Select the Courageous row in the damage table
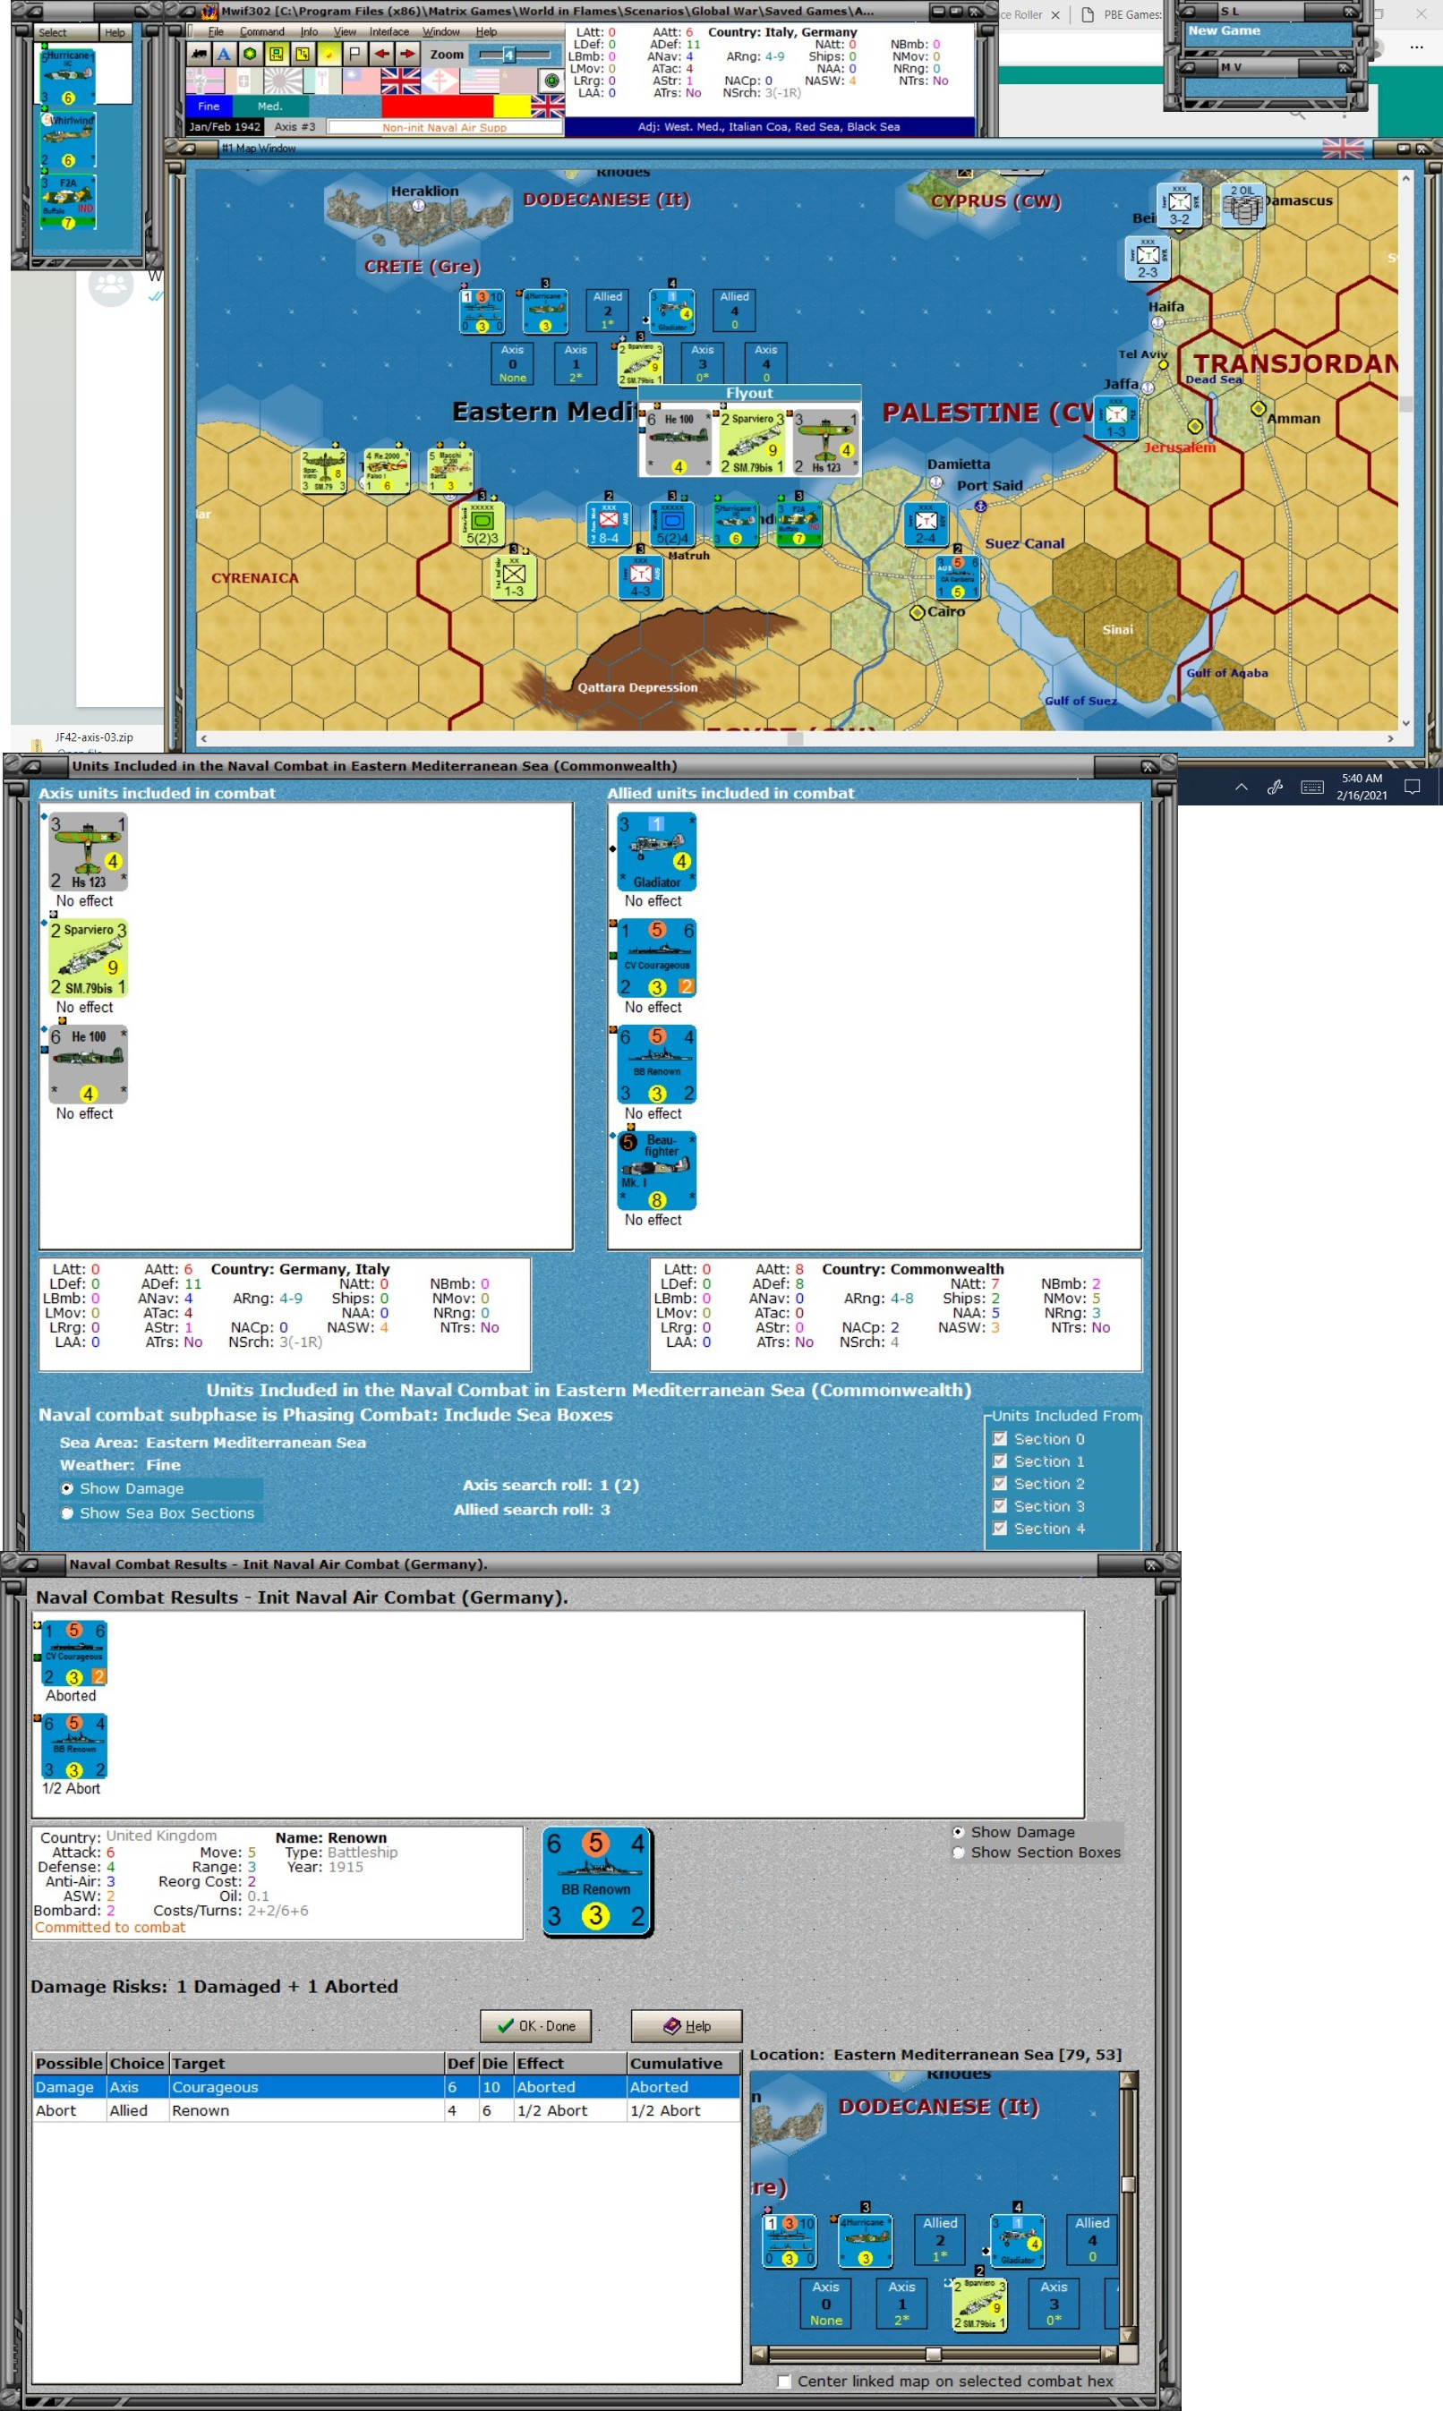 386,2087
